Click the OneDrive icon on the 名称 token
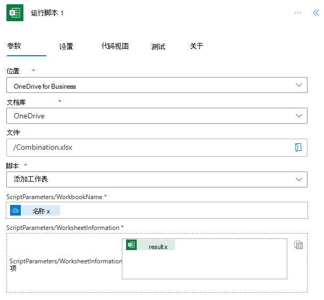The width and height of the screenshot is (324, 300). [15, 210]
